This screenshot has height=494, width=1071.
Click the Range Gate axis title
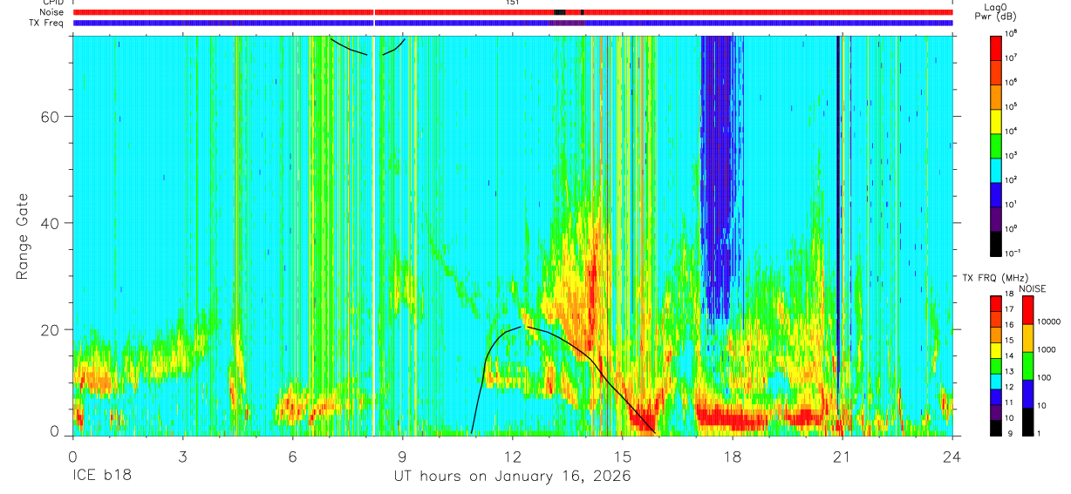pos(22,236)
